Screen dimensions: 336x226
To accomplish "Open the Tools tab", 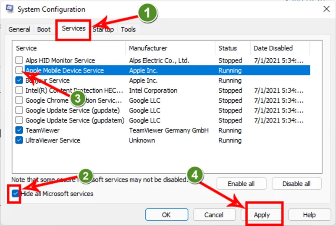I will 128,29.
